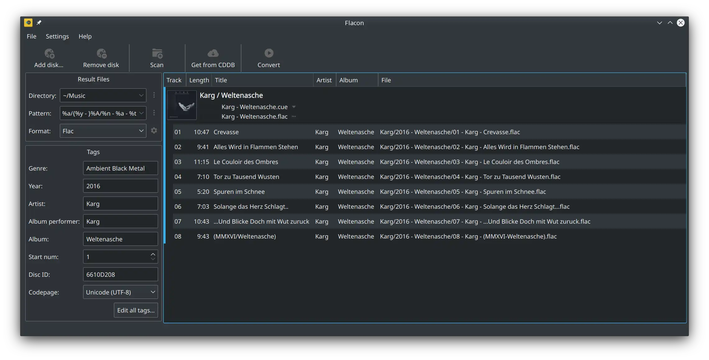Click the Artist column header
The image size is (709, 360).
point(324,80)
